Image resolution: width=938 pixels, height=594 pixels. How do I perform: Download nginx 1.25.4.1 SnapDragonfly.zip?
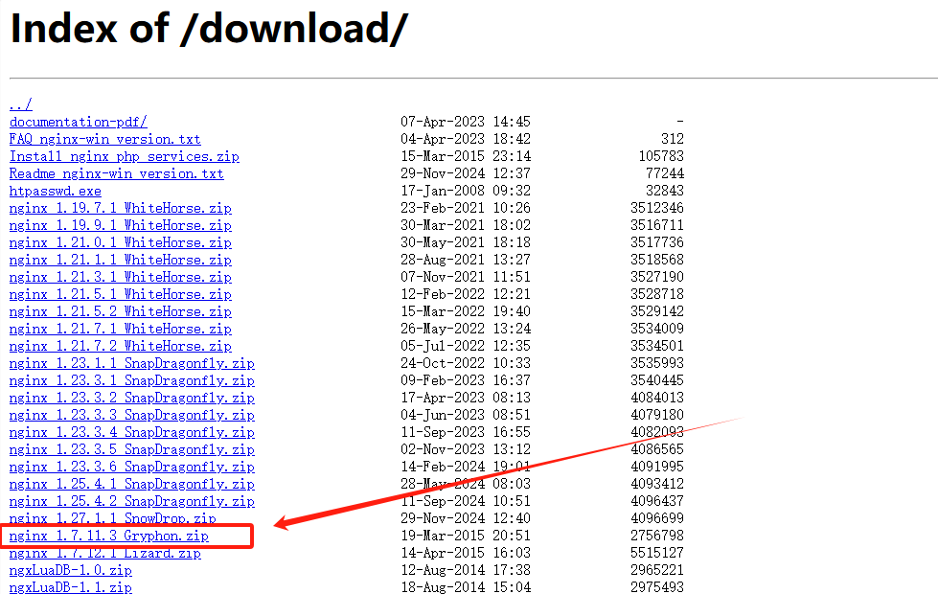coord(132,485)
